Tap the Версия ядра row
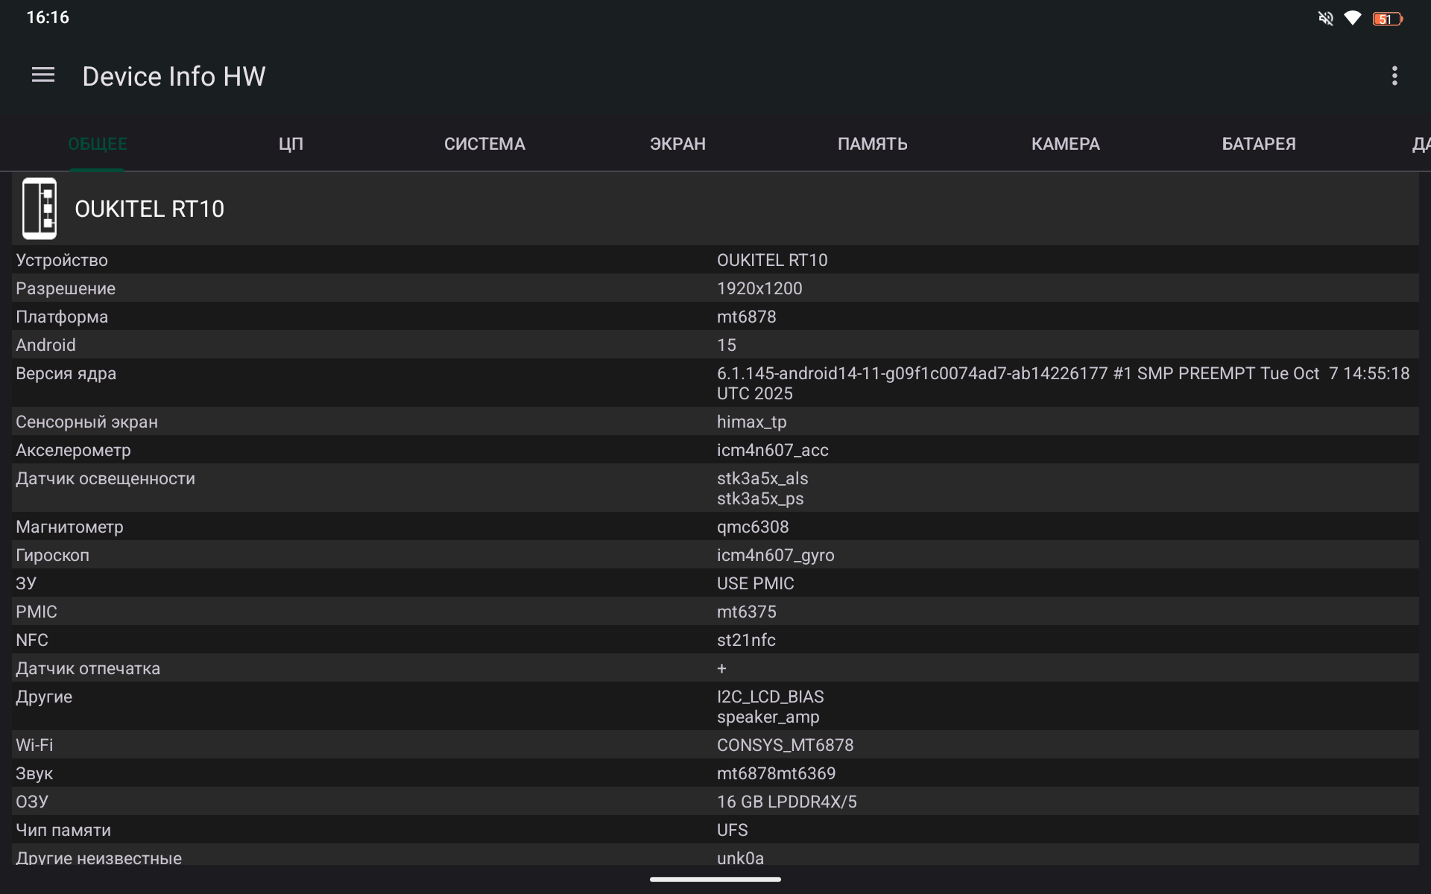 [x=715, y=383]
